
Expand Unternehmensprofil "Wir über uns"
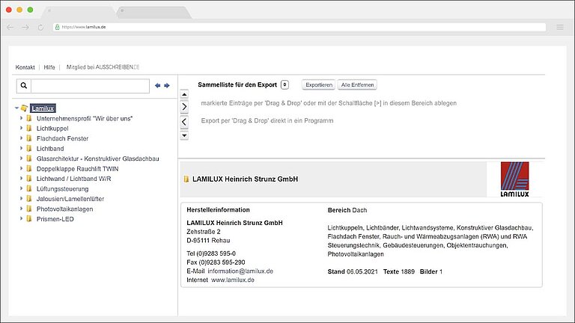coord(21,118)
